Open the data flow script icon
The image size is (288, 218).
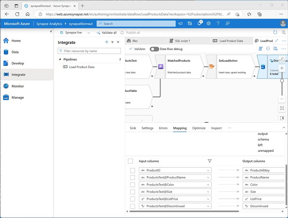click(260, 49)
